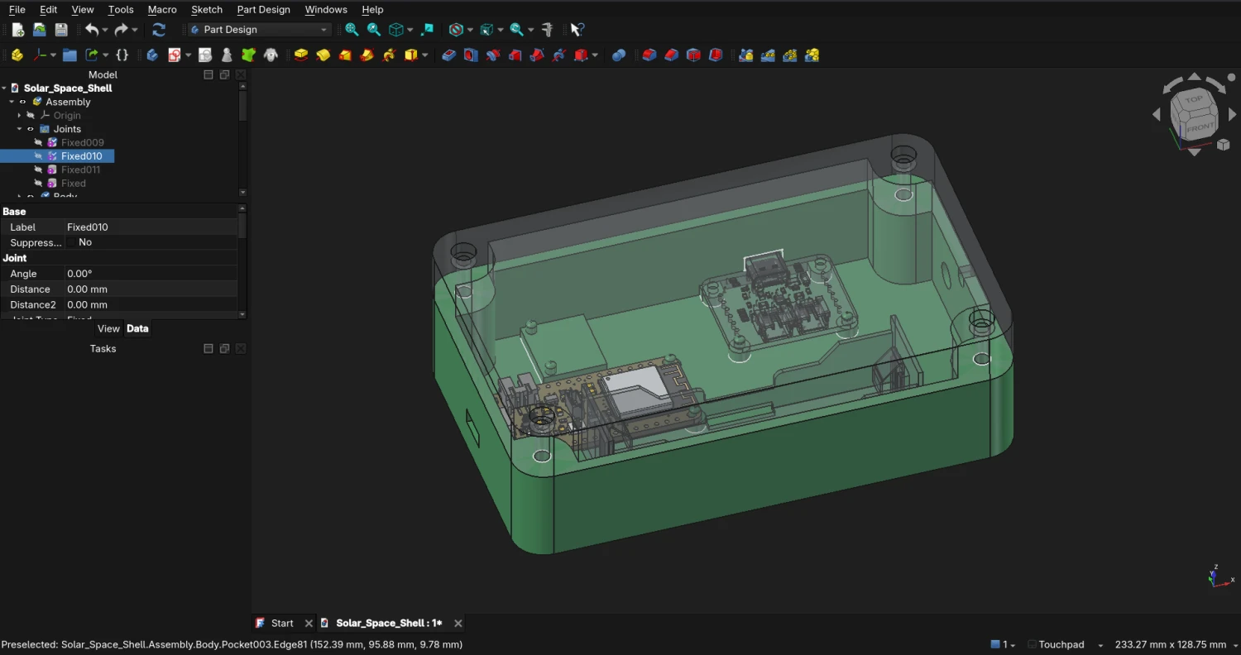Refresh and recompute the document
Image resolution: width=1241 pixels, height=655 pixels.
159,30
